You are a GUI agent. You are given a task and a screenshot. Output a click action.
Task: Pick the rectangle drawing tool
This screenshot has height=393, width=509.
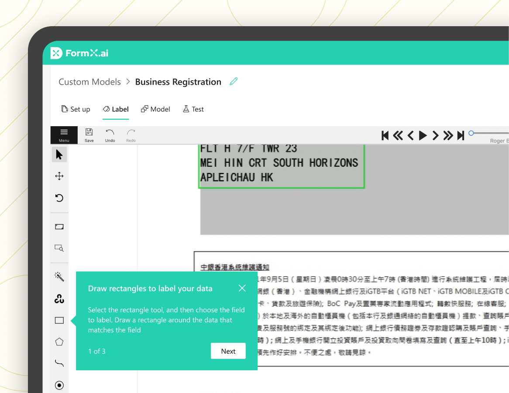pyautogui.click(x=59, y=320)
